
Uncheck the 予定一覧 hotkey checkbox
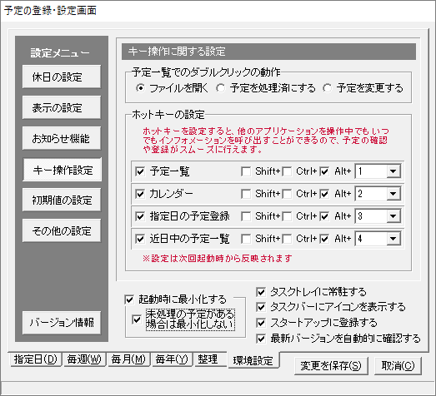click(140, 171)
